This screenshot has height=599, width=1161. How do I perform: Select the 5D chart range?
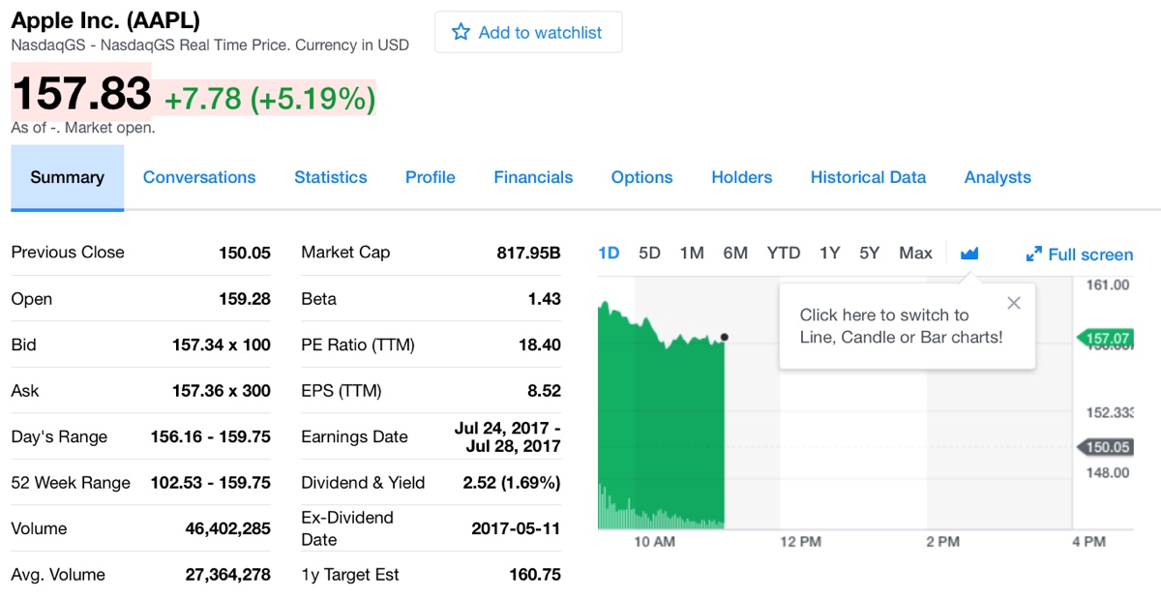[649, 253]
